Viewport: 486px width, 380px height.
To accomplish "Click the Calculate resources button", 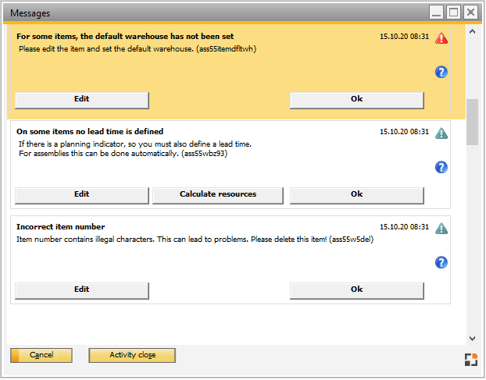I will [x=218, y=195].
